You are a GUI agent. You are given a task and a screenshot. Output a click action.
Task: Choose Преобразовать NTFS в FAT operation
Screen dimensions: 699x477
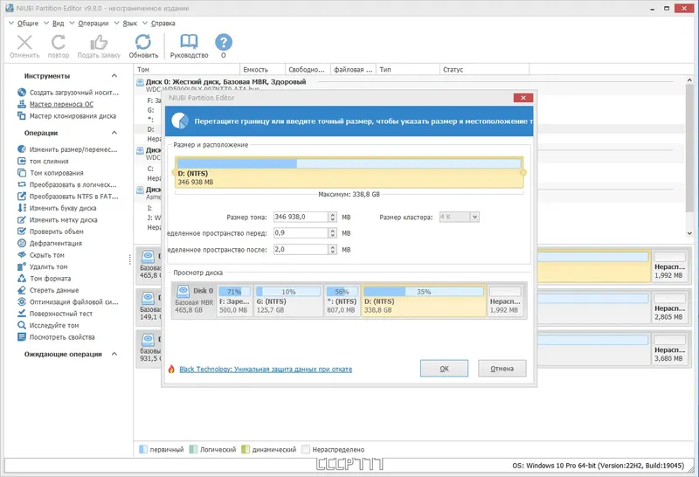coord(68,197)
